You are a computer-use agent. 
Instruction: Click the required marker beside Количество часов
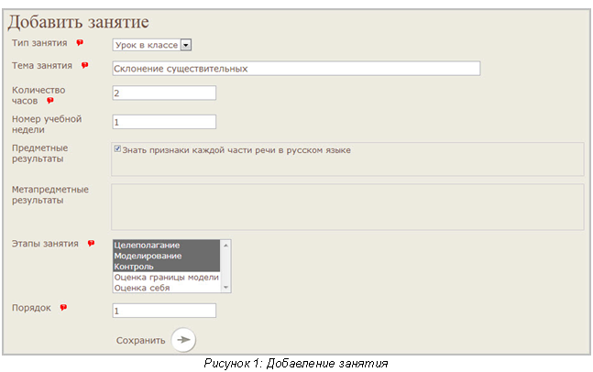click(x=49, y=101)
